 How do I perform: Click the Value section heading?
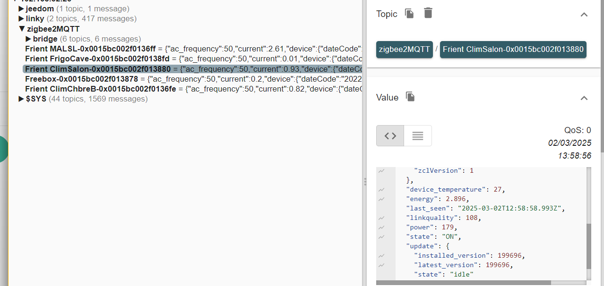point(387,97)
